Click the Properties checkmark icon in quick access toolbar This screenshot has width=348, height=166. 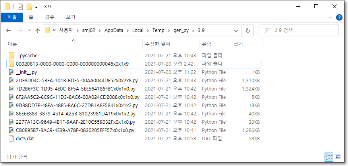(x=20, y=7)
